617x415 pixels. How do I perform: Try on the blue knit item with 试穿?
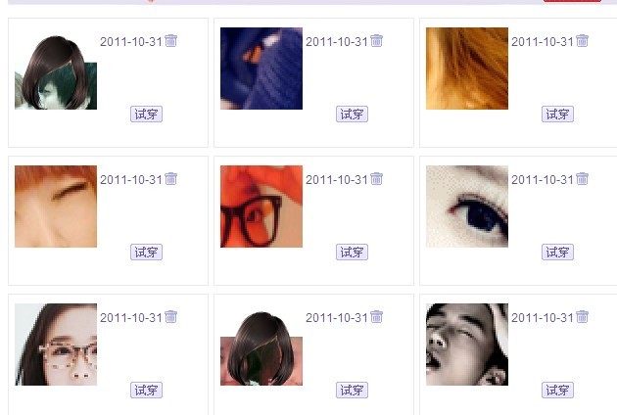click(x=352, y=115)
